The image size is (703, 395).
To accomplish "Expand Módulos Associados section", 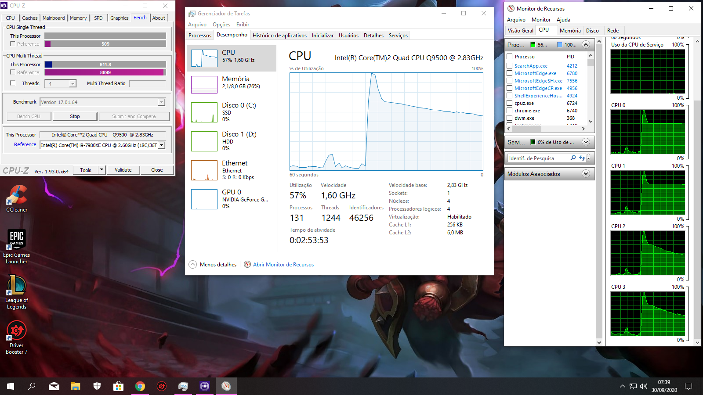I will pos(586,174).
